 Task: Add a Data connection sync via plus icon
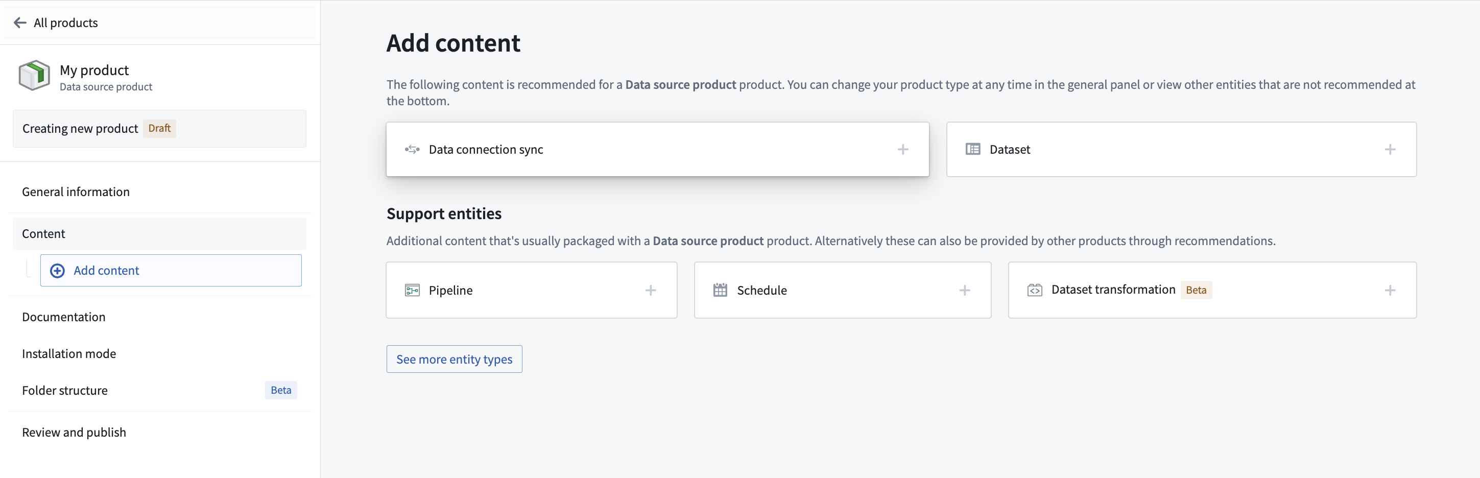coord(902,149)
